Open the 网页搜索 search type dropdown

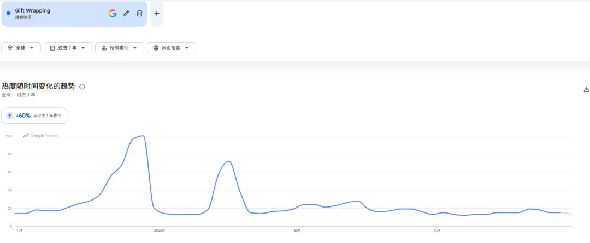(171, 48)
